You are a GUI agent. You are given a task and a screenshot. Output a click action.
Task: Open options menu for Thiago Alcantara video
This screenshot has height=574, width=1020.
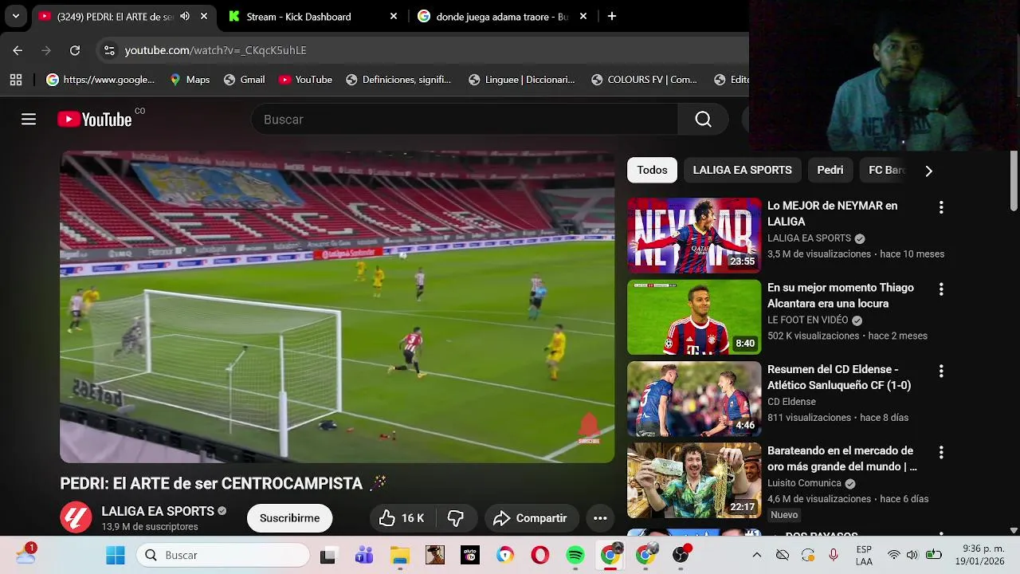(941, 289)
